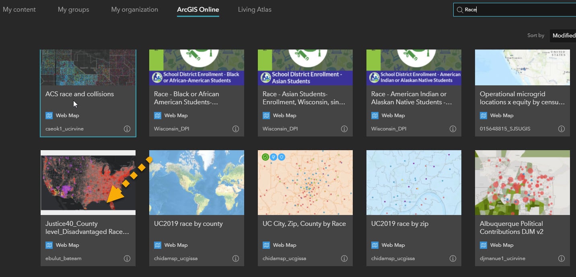Open info for ACS race and collisions
The image size is (576, 277).
click(x=127, y=128)
